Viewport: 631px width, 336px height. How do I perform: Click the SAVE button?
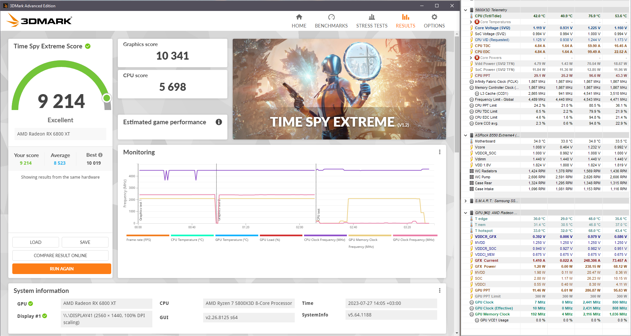(85, 242)
